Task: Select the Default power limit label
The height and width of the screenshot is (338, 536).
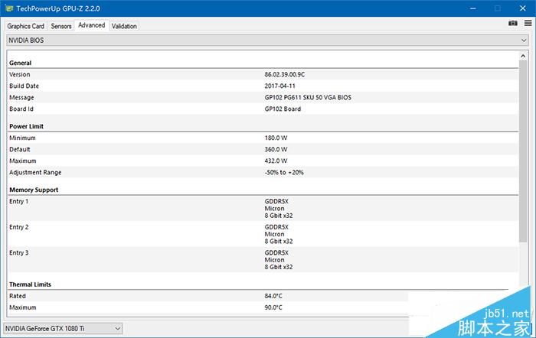Action: [x=20, y=150]
